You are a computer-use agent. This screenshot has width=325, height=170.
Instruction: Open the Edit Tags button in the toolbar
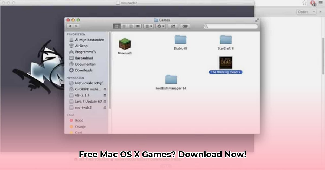pos(184,26)
